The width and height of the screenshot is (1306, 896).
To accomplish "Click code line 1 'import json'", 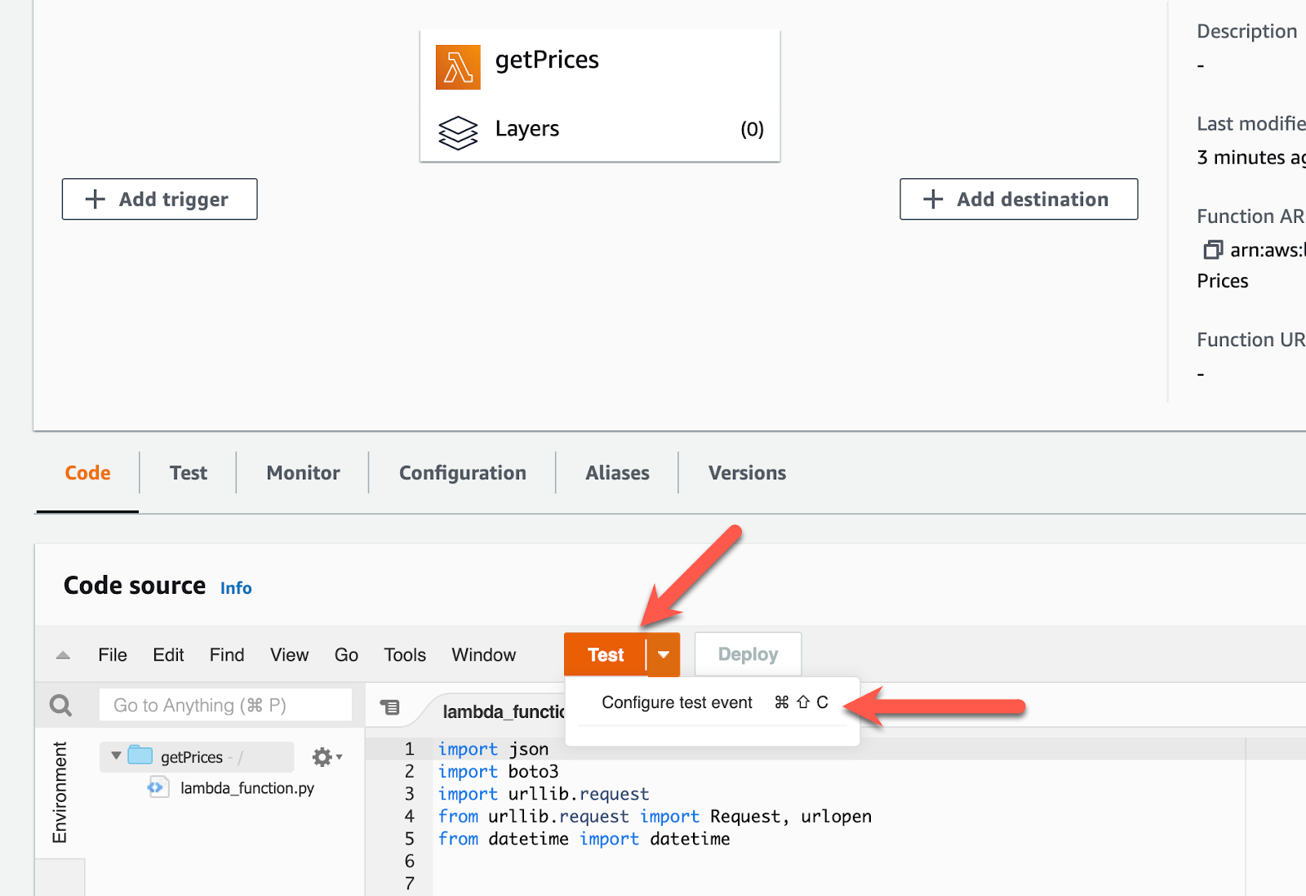I will 493,749.
